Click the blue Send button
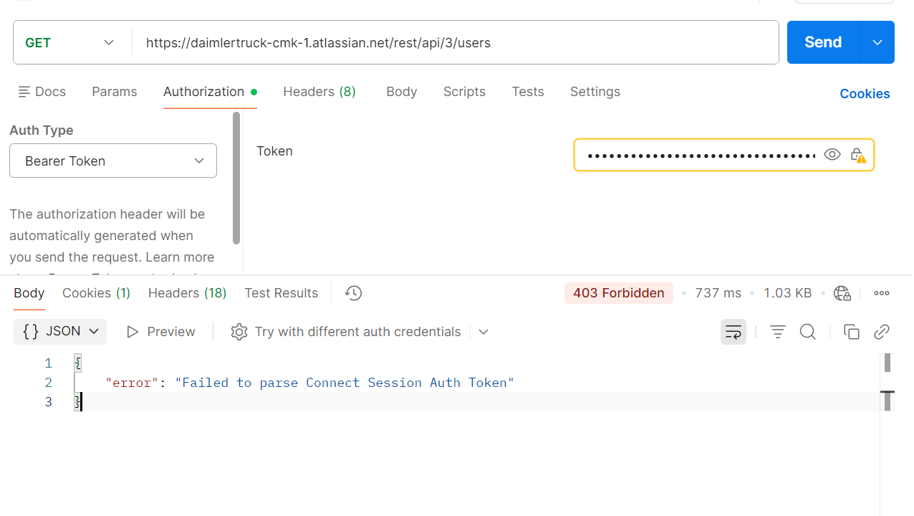This screenshot has height=516, width=914. (823, 42)
